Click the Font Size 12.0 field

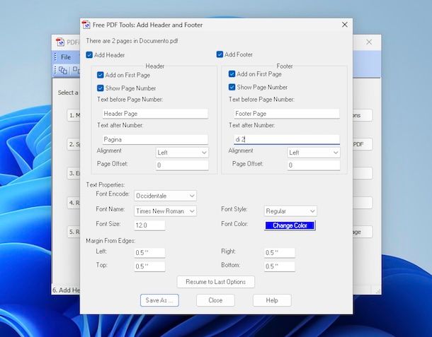point(149,225)
